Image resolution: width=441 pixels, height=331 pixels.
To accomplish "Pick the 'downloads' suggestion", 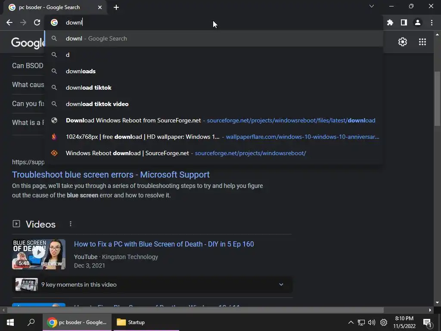I will [214, 71].
